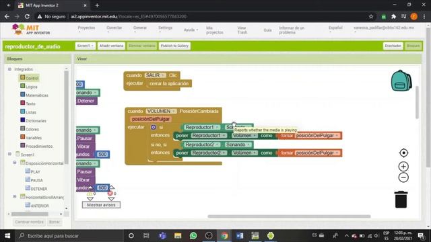
Task: Open Microsoft Word from the taskbar
Action: 240,235
